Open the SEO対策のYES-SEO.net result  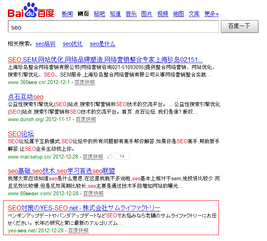coord(84,208)
